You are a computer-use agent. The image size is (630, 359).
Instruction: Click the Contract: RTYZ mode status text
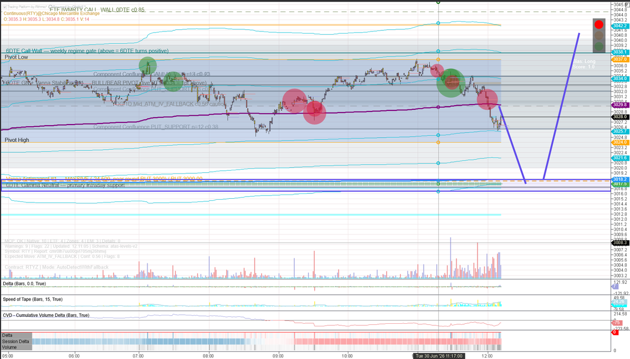point(57,267)
